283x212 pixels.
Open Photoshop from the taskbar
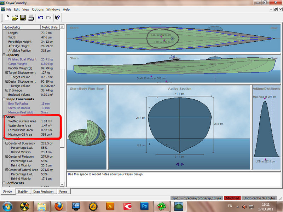coord(144,206)
